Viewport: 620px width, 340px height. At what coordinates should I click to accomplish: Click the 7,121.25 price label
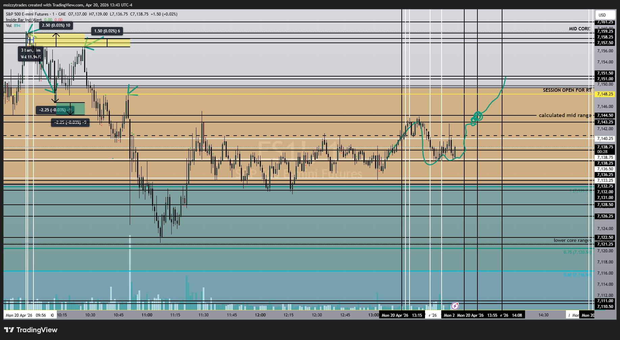(605, 244)
